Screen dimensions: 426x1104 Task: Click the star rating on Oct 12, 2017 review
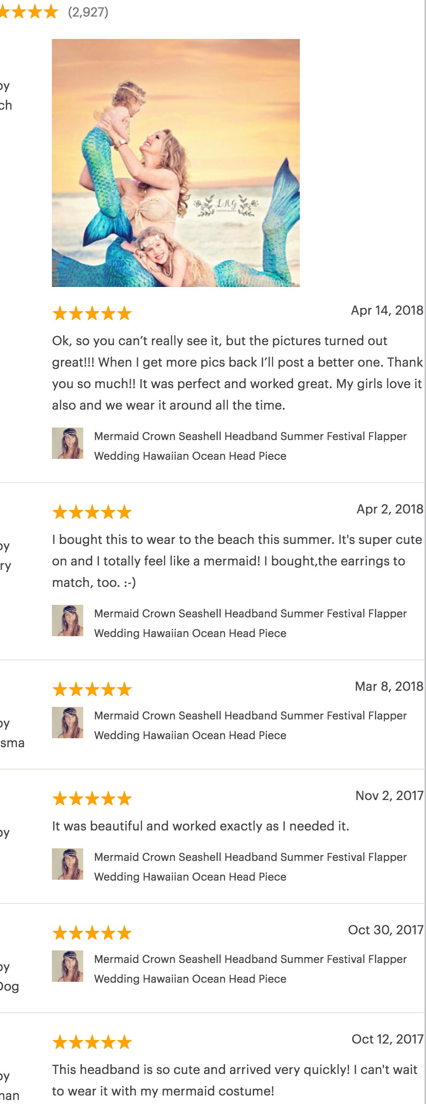click(x=92, y=1042)
